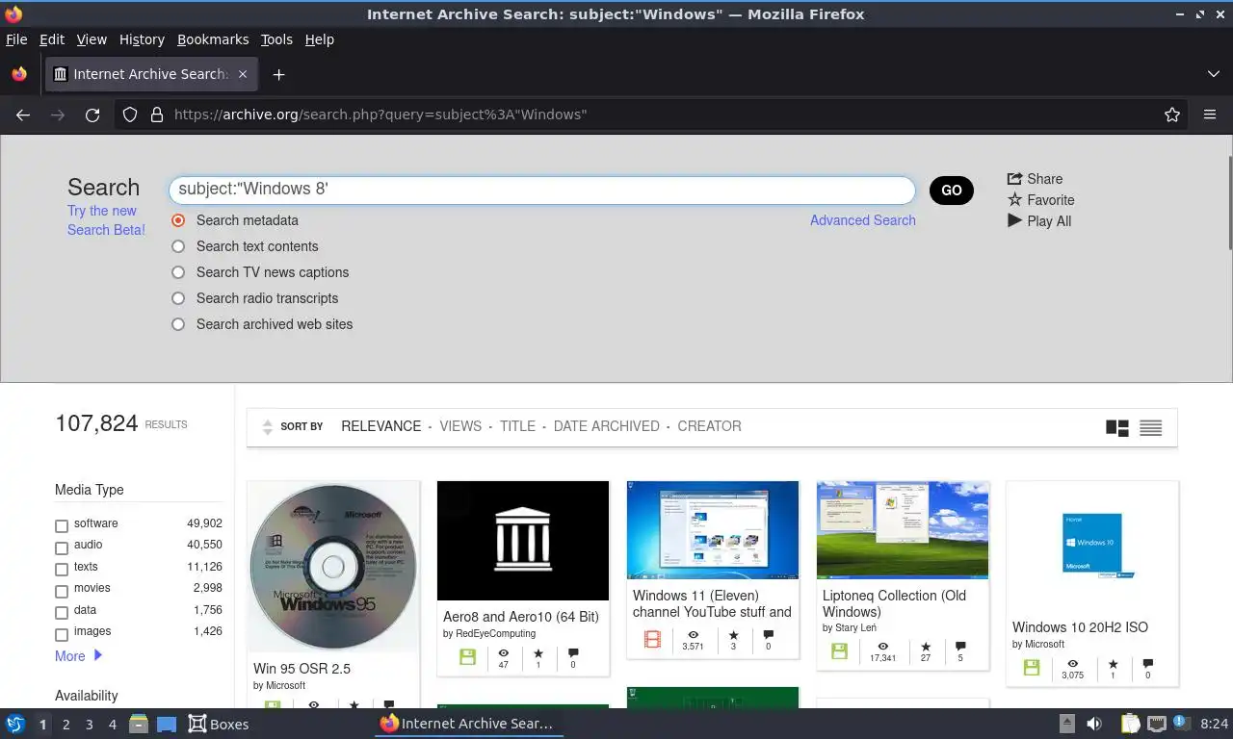Click the show desktop icon in the taskbar
The height and width of the screenshot is (739, 1233).
point(167,724)
